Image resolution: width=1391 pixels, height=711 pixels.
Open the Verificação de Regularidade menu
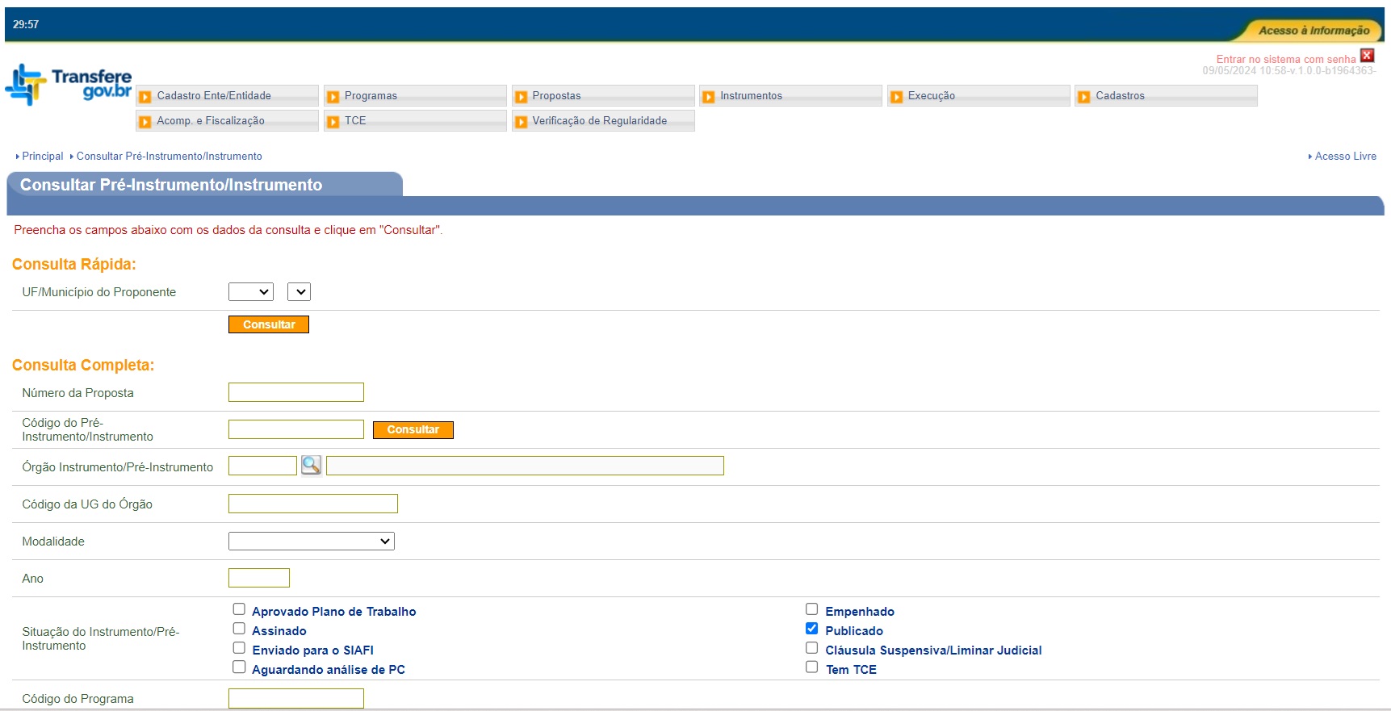coord(599,121)
